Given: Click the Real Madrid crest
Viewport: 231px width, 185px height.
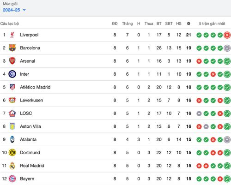Looking at the screenshot, I should coord(12,166).
